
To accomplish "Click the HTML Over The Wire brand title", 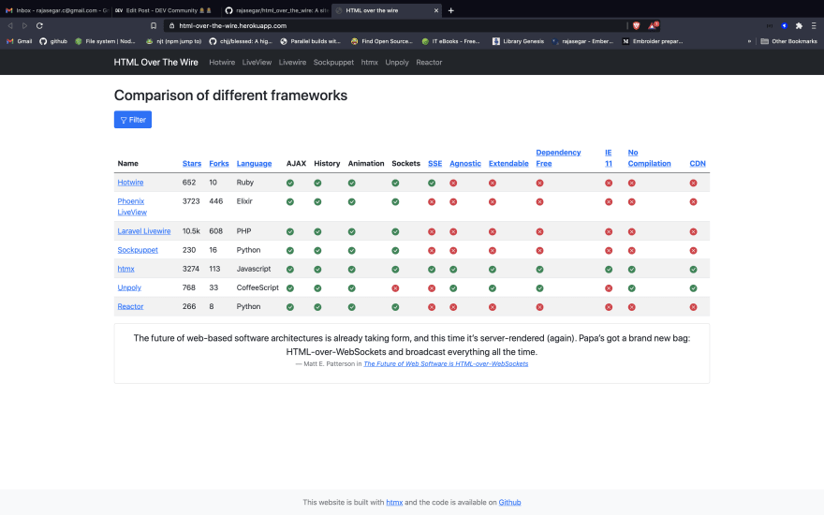I will point(156,62).
